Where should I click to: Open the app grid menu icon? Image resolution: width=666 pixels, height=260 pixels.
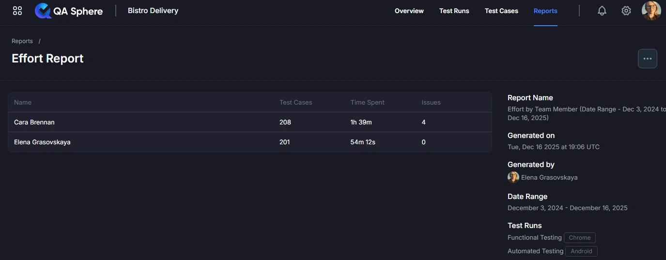point(17,11)
